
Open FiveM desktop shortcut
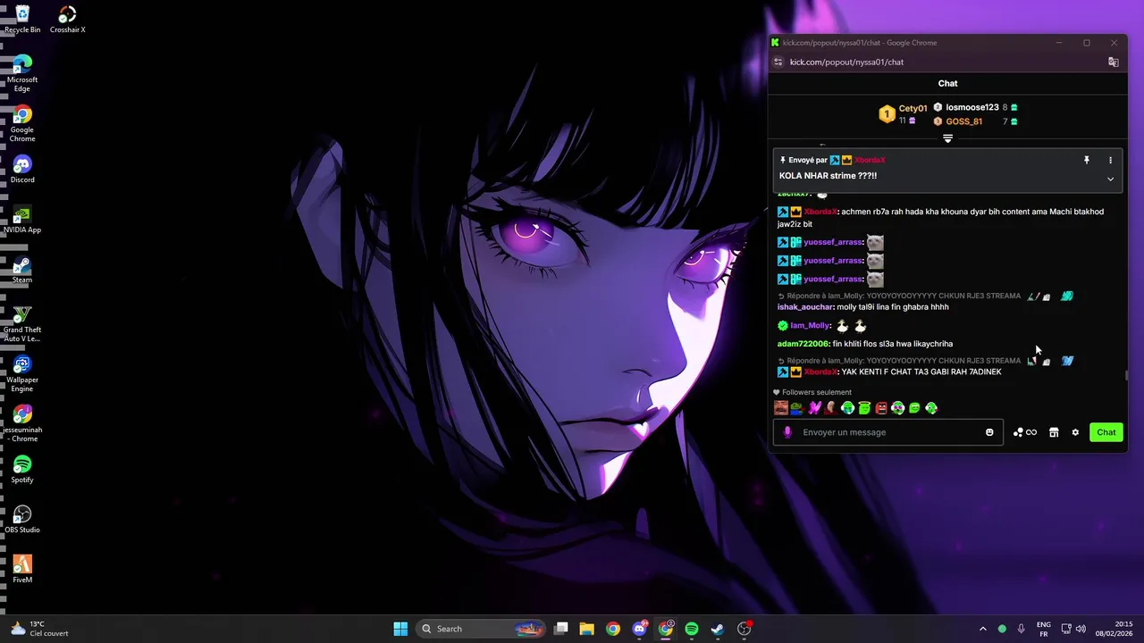22,569
